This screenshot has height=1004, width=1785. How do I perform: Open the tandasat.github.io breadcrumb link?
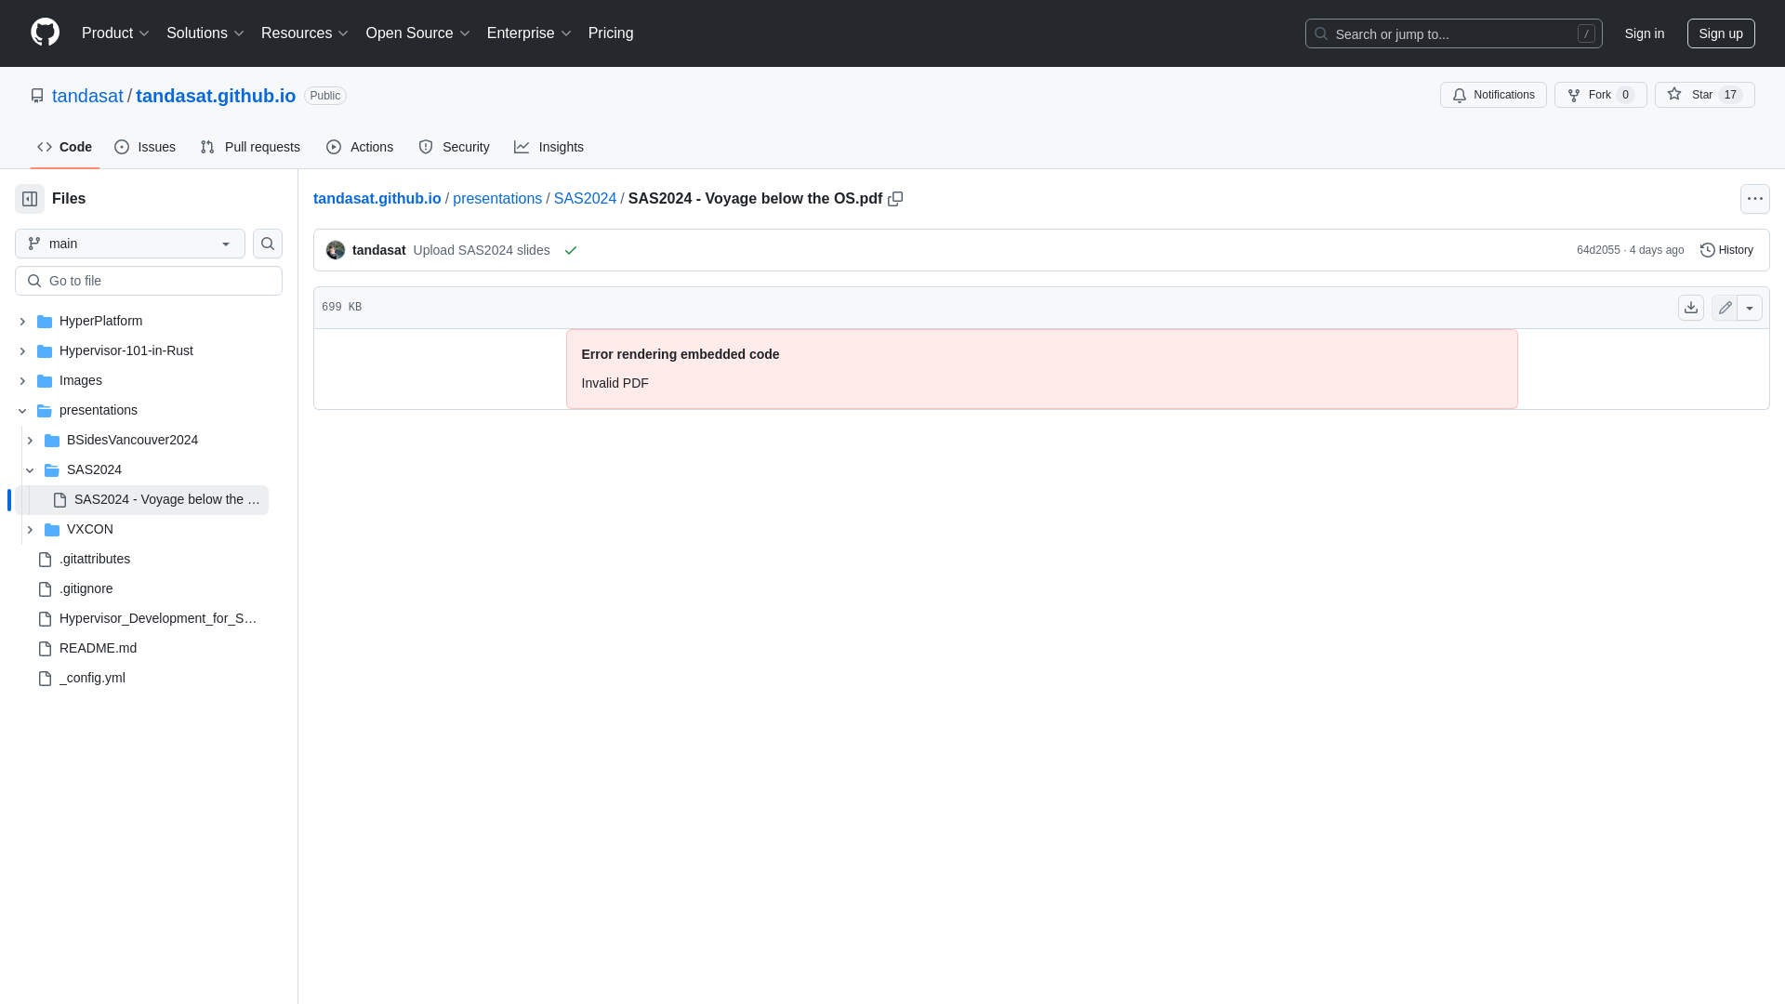click(x=377, y=199)
